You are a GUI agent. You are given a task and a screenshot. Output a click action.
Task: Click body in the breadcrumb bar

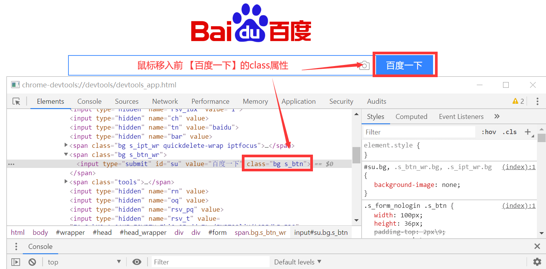click(x=40, y=233)
